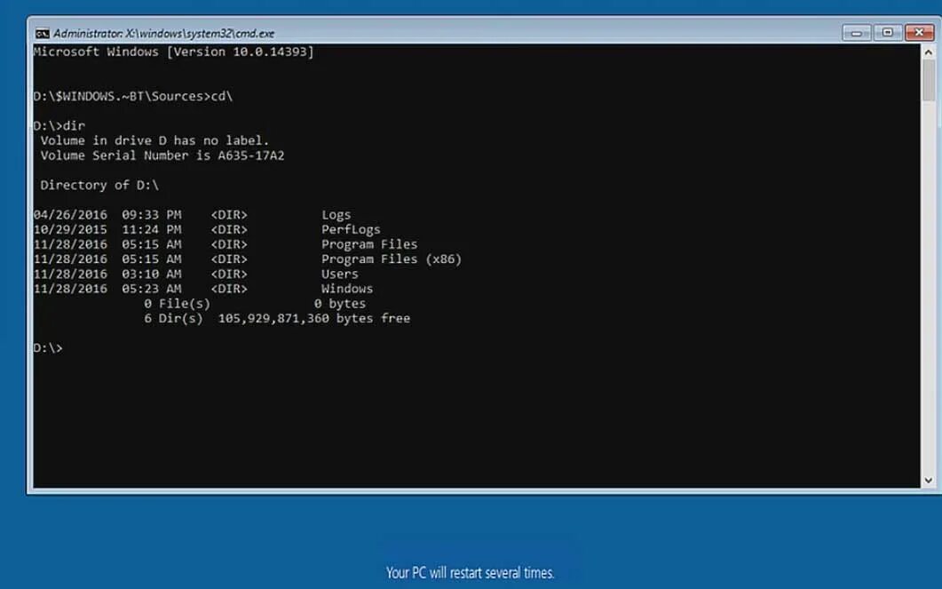Click the D:\> command prompt line

click(50, 347)
